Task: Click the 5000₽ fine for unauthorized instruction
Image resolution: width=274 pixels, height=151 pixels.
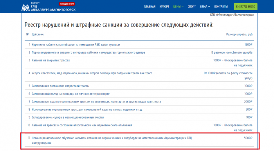Action: (248, 138)
